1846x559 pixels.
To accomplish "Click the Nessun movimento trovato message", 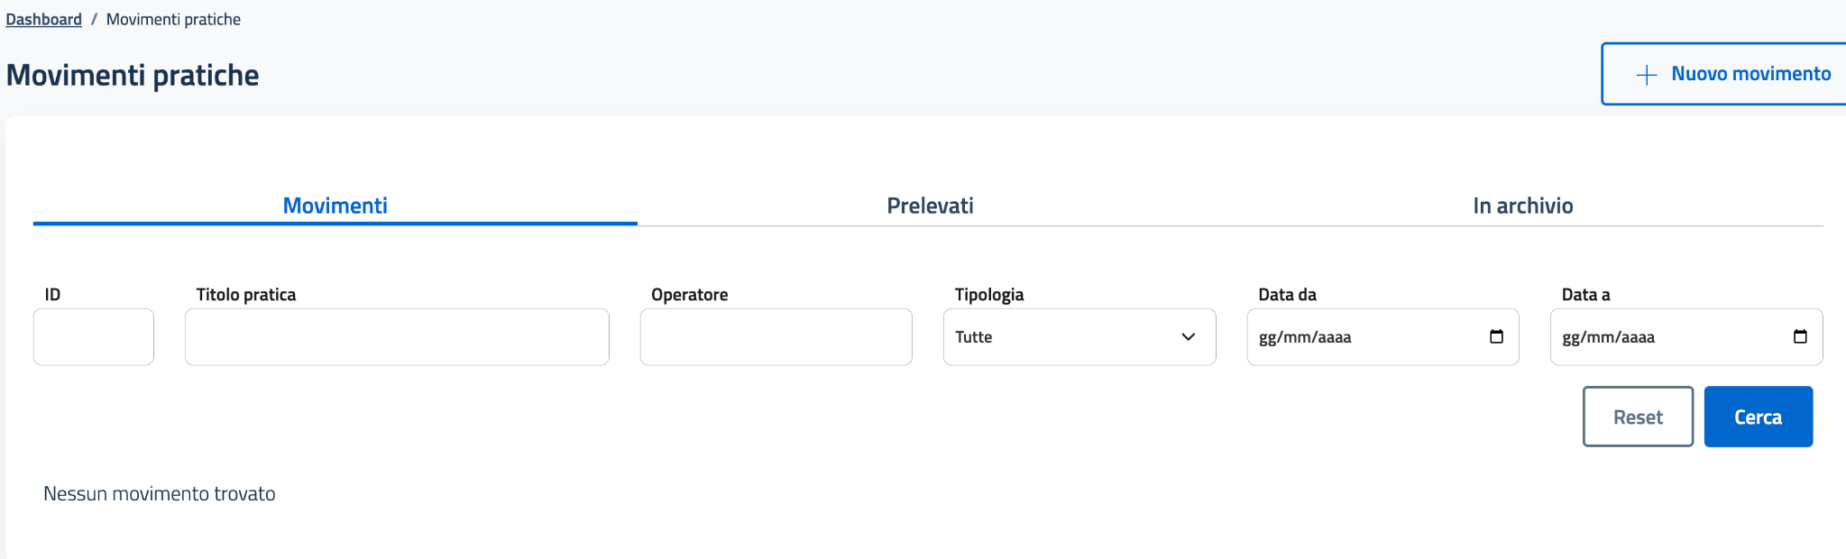I will [x=160, y=494].
